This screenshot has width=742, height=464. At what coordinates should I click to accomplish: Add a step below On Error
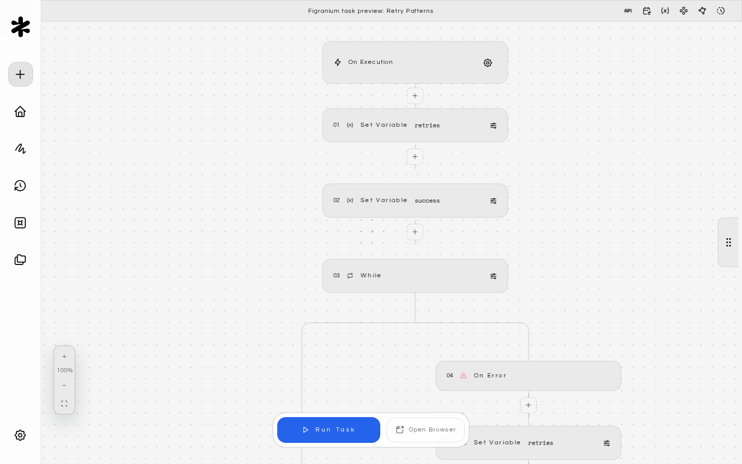[x=528, y=405]
